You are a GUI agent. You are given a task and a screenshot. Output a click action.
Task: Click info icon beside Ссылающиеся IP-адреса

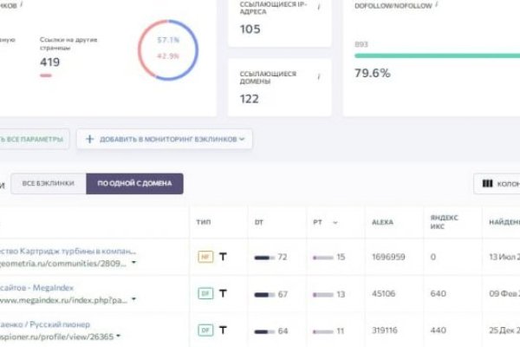coord(317,6)
